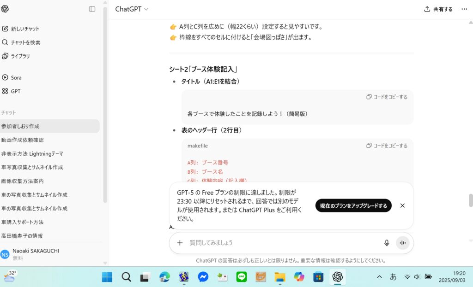Open the volume tray icon
This screenshot has width=473, height=287.
click(417, 277)
